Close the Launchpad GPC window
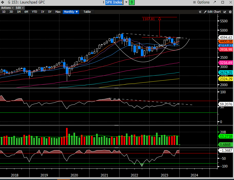234x180 pixels. click(x=231, y=2)
